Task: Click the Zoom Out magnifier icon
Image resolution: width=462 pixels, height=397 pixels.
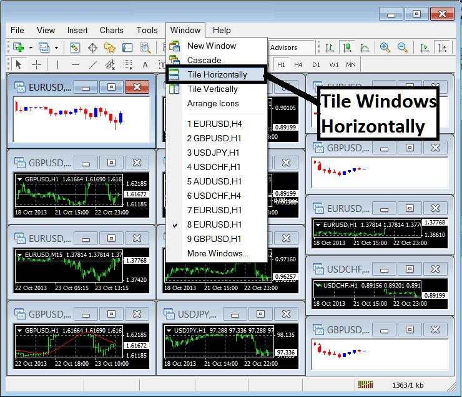Action: pos(403,48)
